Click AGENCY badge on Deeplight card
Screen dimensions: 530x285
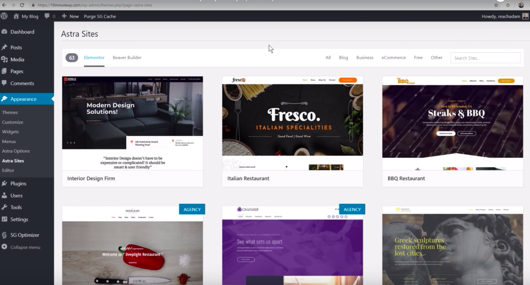192,209
